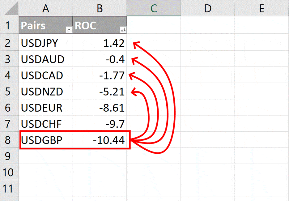Screen dimensions: 289x201
Task: Select row 10 header
Action: pyautogui.click(x=9, y=172)
